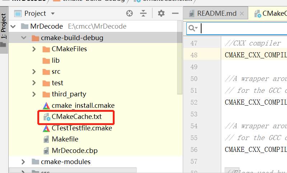Hide the Project panel with minus icon
Screen dimensions: 287x173
(x=175, y=13)
